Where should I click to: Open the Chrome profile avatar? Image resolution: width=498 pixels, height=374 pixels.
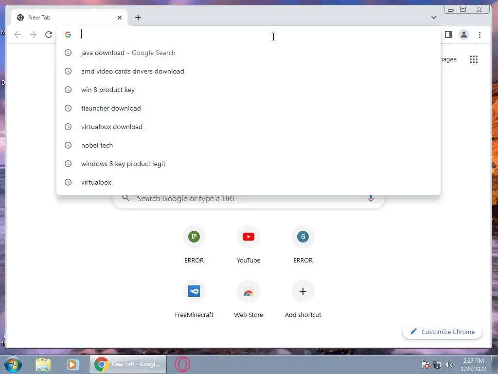(463, 35)
